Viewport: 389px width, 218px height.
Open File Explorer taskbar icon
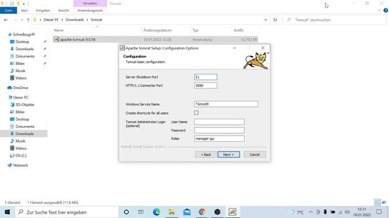pyautogui.click(x=171, y=212)
